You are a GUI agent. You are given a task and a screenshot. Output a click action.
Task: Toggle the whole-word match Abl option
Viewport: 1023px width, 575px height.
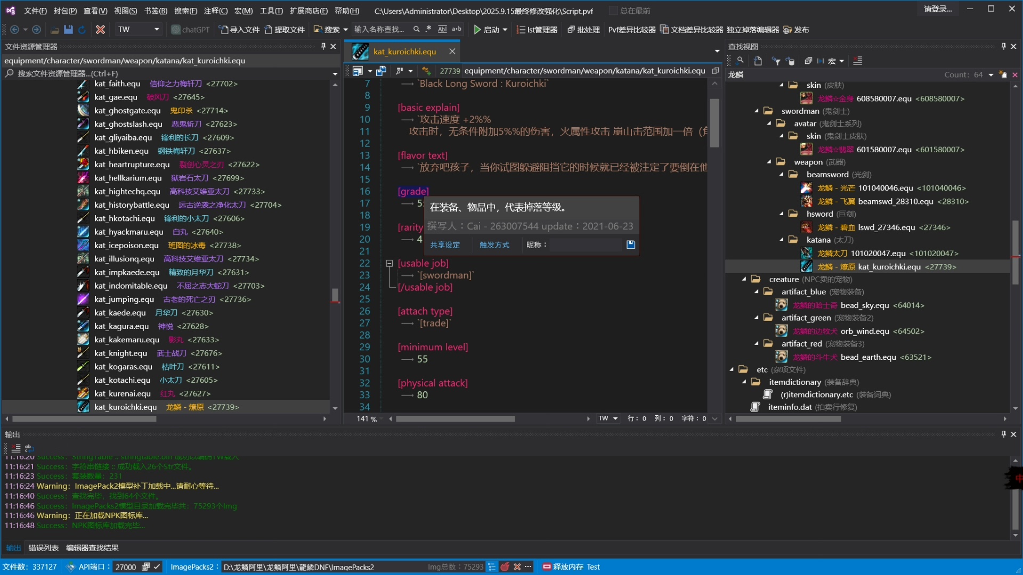[x=442, y=29]
